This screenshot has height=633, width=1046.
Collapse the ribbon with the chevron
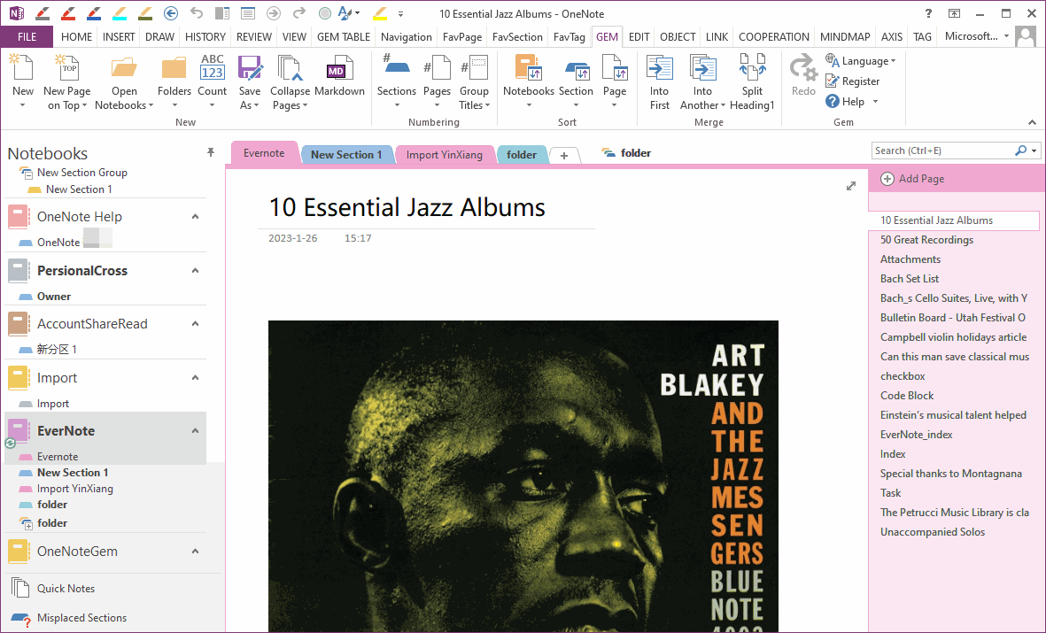click(x=1032, y=122)
